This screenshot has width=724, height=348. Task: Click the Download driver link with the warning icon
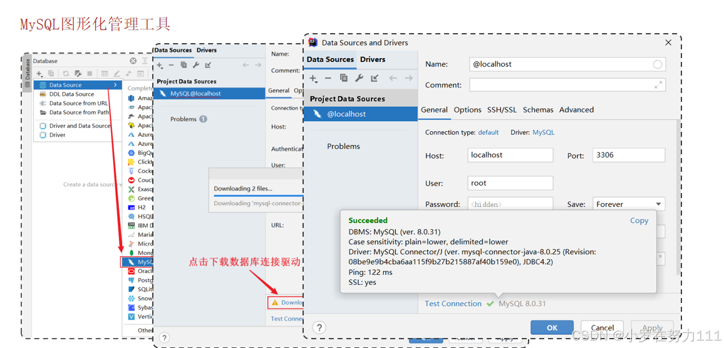(286, 302)
